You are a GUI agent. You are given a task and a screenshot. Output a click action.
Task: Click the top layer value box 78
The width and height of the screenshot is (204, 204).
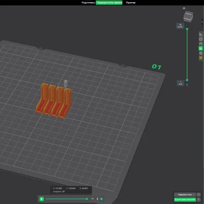pyautogui.click(x=180, y=26)
